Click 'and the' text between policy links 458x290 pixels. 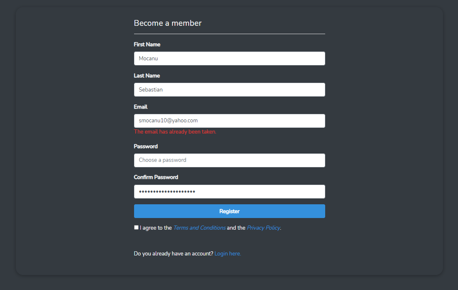[236, 228]
